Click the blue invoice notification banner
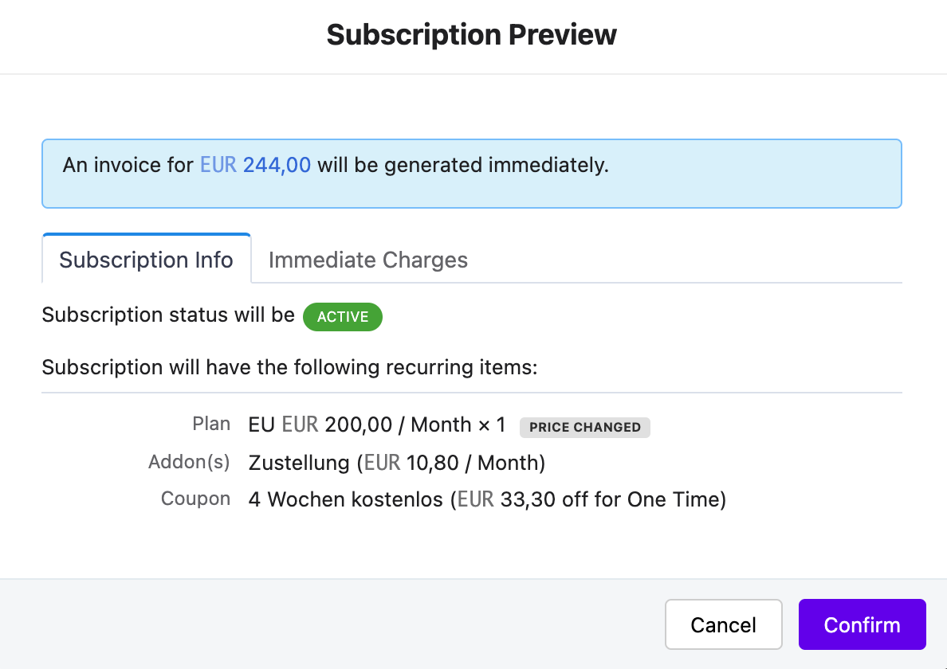Screen dimensions: 947x669 click(x=472, y=174)
